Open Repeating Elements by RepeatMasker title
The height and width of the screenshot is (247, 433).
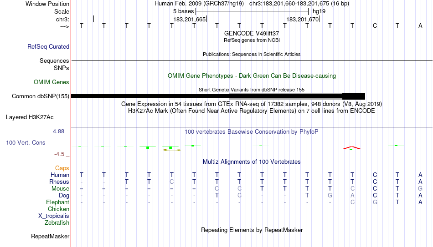pyautogui.click(x=252, y=230)
